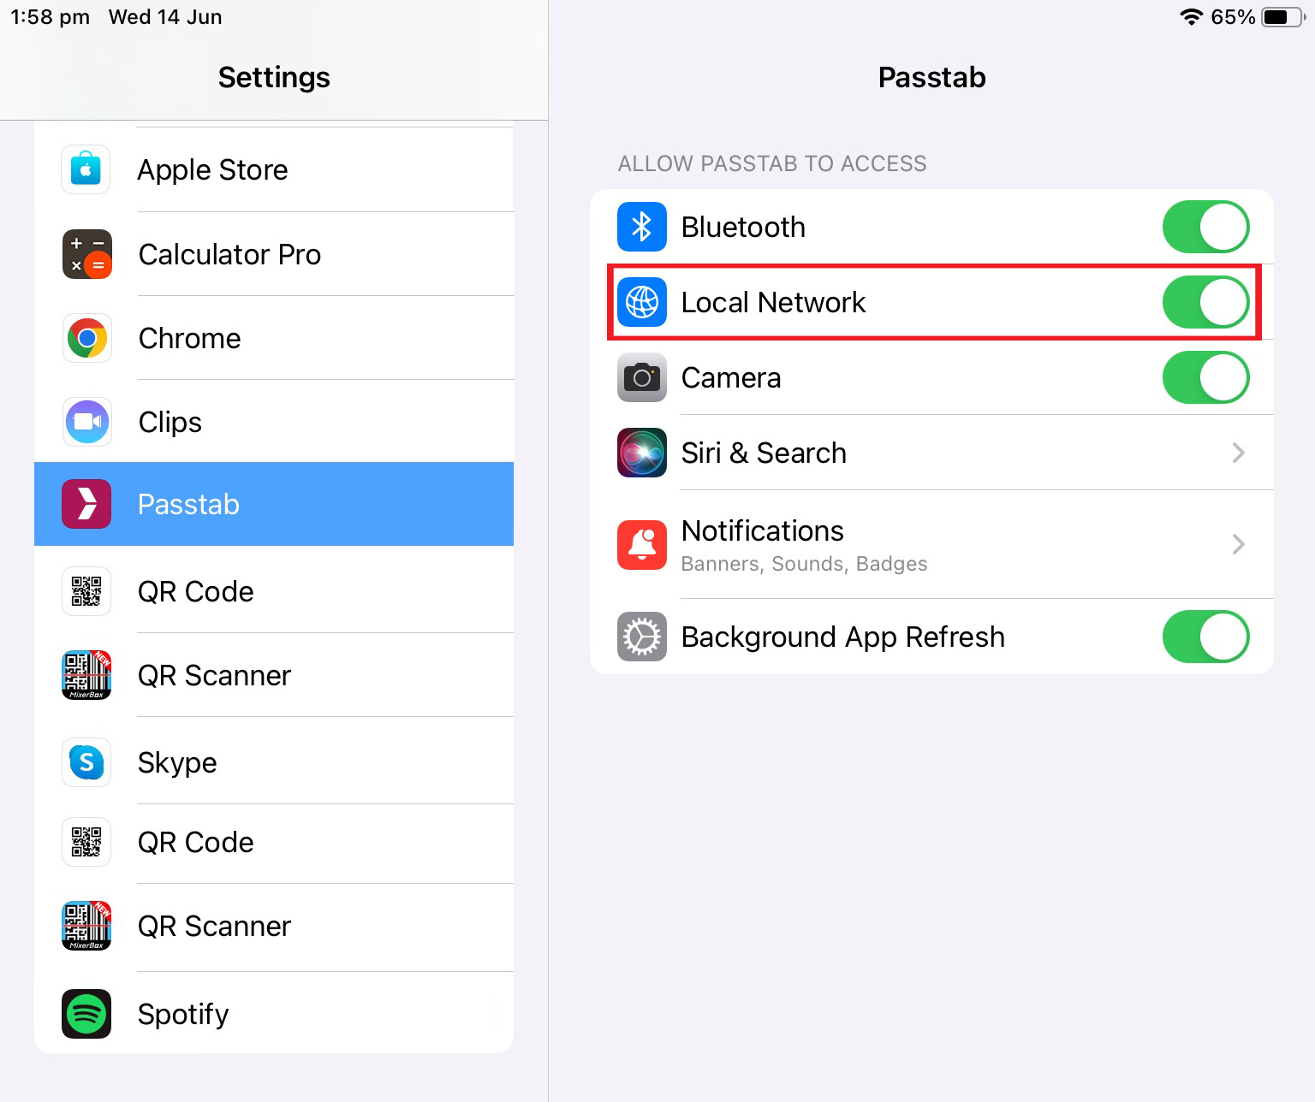The width and height of the screenshot is (1315, 1102).
Task: Select Passtab in the settings list
Action: (x=274, y=504)
